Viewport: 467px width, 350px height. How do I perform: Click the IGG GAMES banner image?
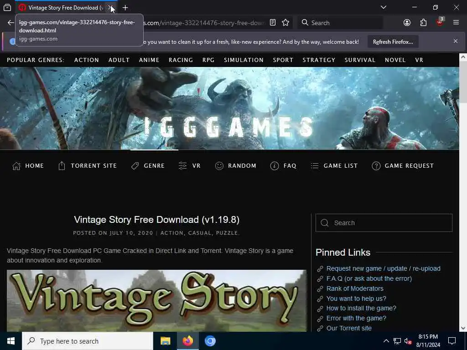(x=229, y=108)
